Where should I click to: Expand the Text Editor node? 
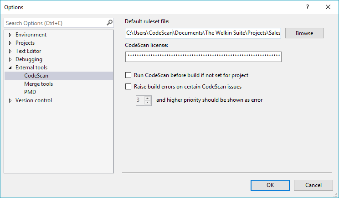(x=10, y=51)
